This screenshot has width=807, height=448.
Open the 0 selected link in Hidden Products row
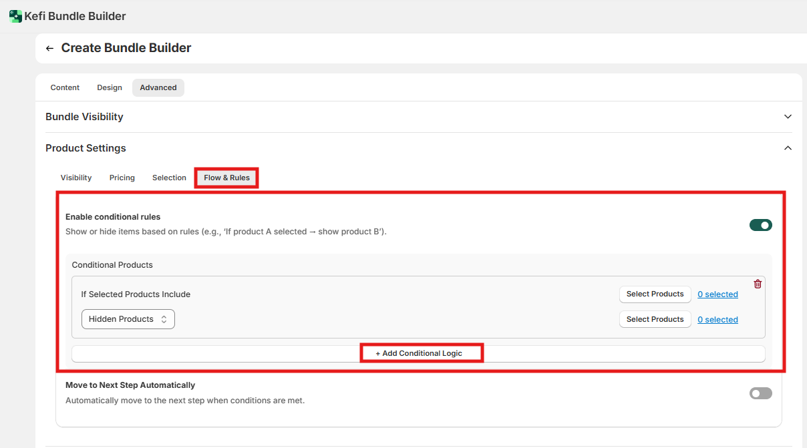coord(717,320)
